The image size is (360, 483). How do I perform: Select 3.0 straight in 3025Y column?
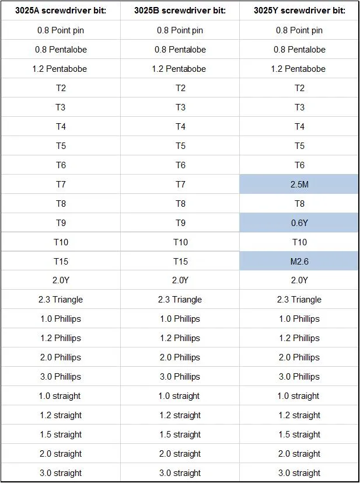point(299,473)
